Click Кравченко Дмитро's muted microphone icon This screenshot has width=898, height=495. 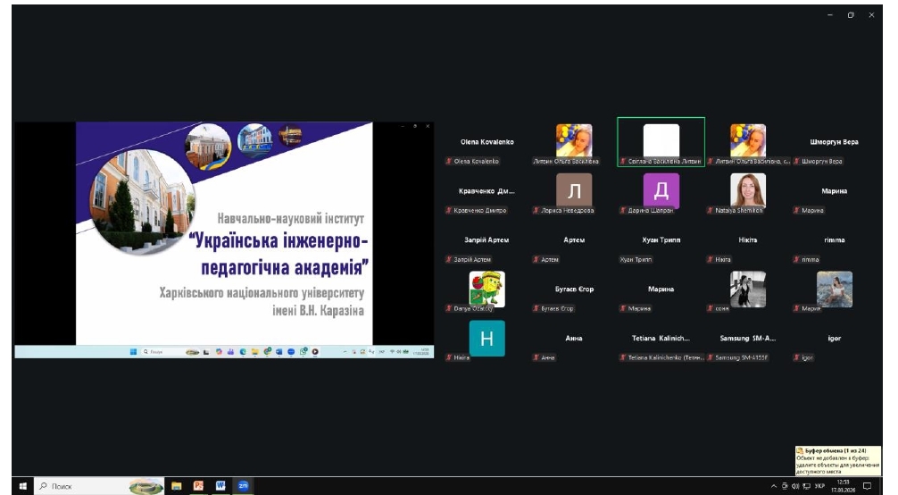click(449, 211)
